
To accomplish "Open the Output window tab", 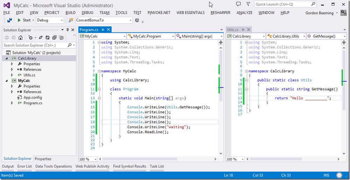I will (8, 166).
